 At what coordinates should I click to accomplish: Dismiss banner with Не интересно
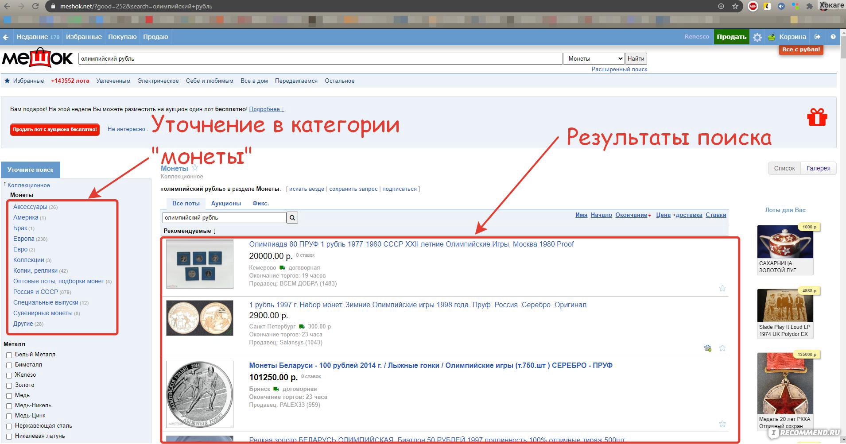(126, 129)
